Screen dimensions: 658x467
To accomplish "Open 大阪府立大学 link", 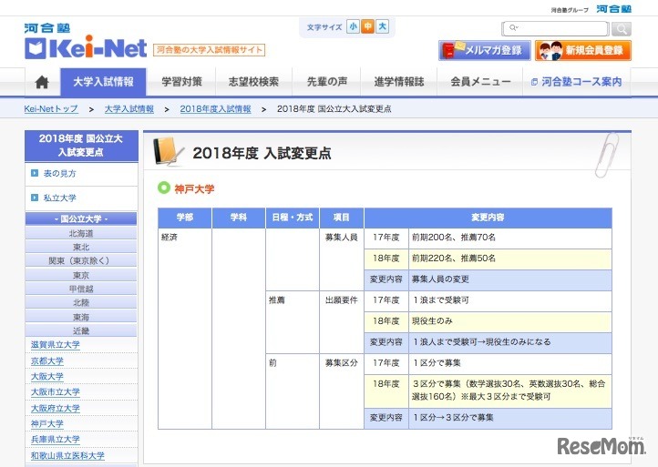I will coord(55,408).
